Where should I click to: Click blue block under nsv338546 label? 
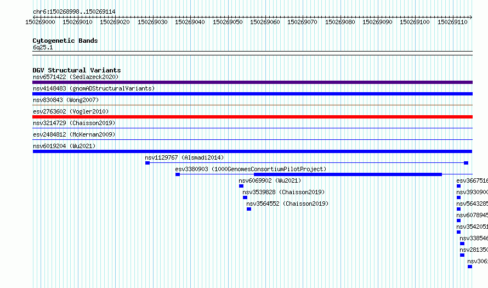coord(462,244)
